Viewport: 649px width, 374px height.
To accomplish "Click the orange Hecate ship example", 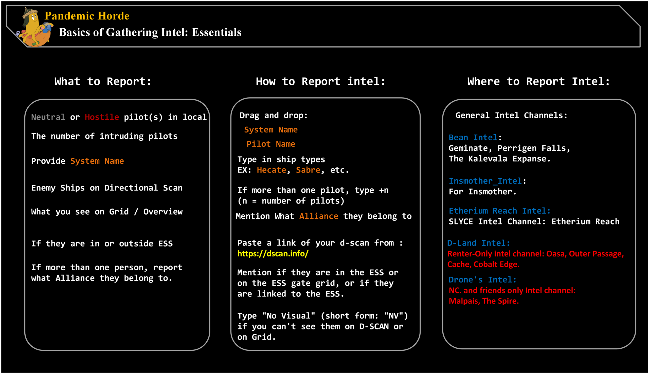I will click(271, 170).
